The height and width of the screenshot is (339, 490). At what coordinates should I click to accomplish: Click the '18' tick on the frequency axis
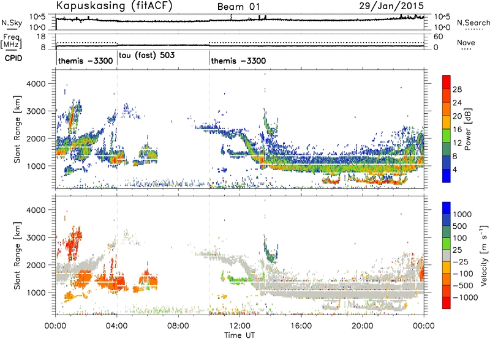pos(42,37)
